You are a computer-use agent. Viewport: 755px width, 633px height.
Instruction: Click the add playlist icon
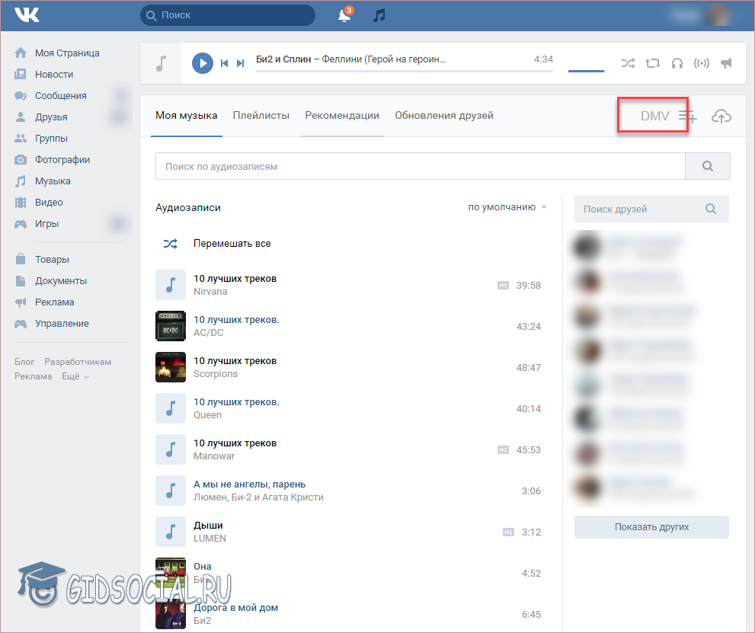687,116
